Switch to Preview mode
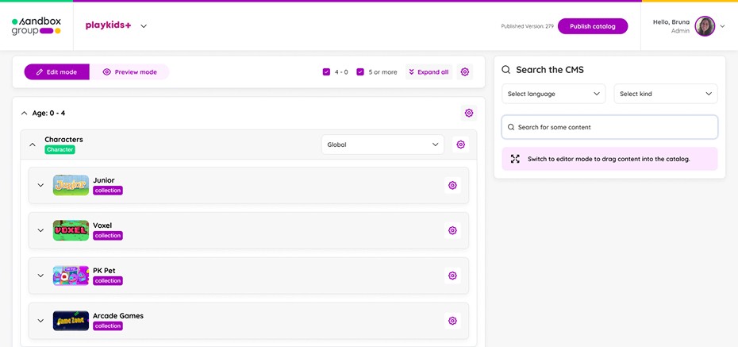 tap(129, 72)
